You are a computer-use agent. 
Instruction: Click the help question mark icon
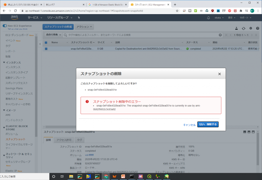pos(257,29)
